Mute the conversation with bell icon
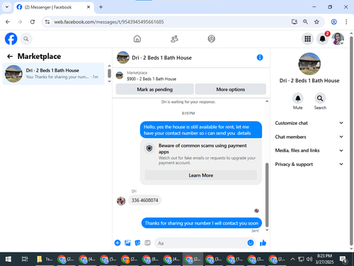 298,99
